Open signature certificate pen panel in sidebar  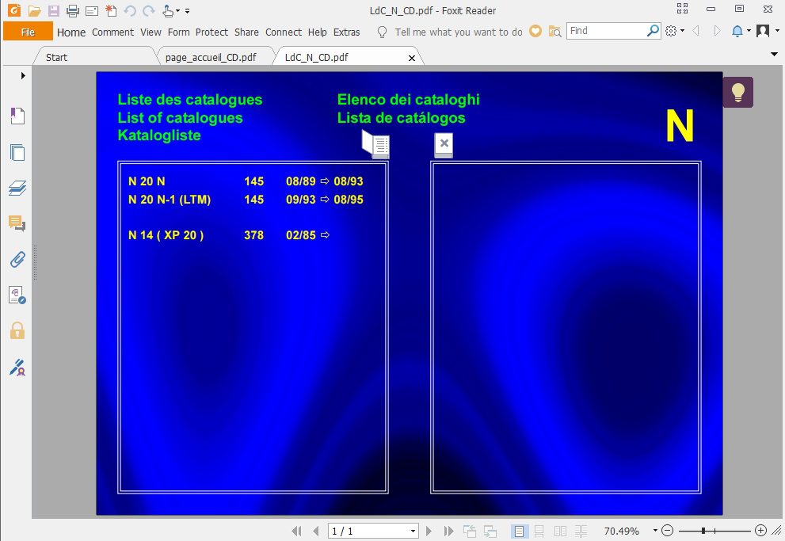pyautogui.click(x=17, y=368)
